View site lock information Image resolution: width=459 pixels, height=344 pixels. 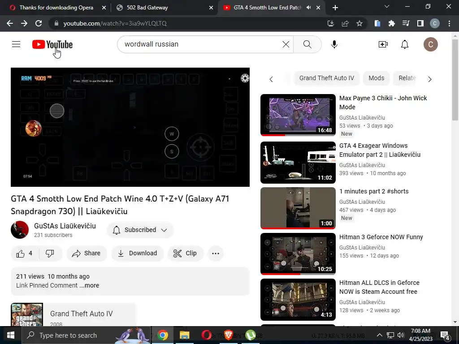click(56, 23)
